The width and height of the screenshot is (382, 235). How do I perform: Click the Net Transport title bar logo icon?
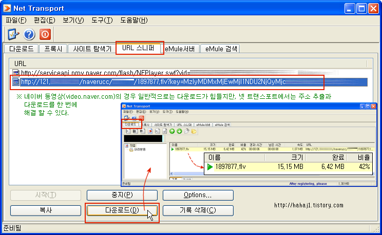[7, 8]
